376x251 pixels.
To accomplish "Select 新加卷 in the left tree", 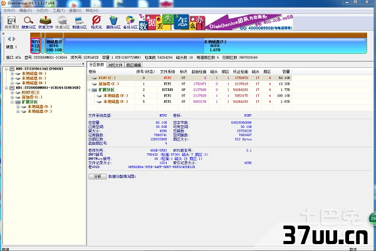I will [32, 97].
